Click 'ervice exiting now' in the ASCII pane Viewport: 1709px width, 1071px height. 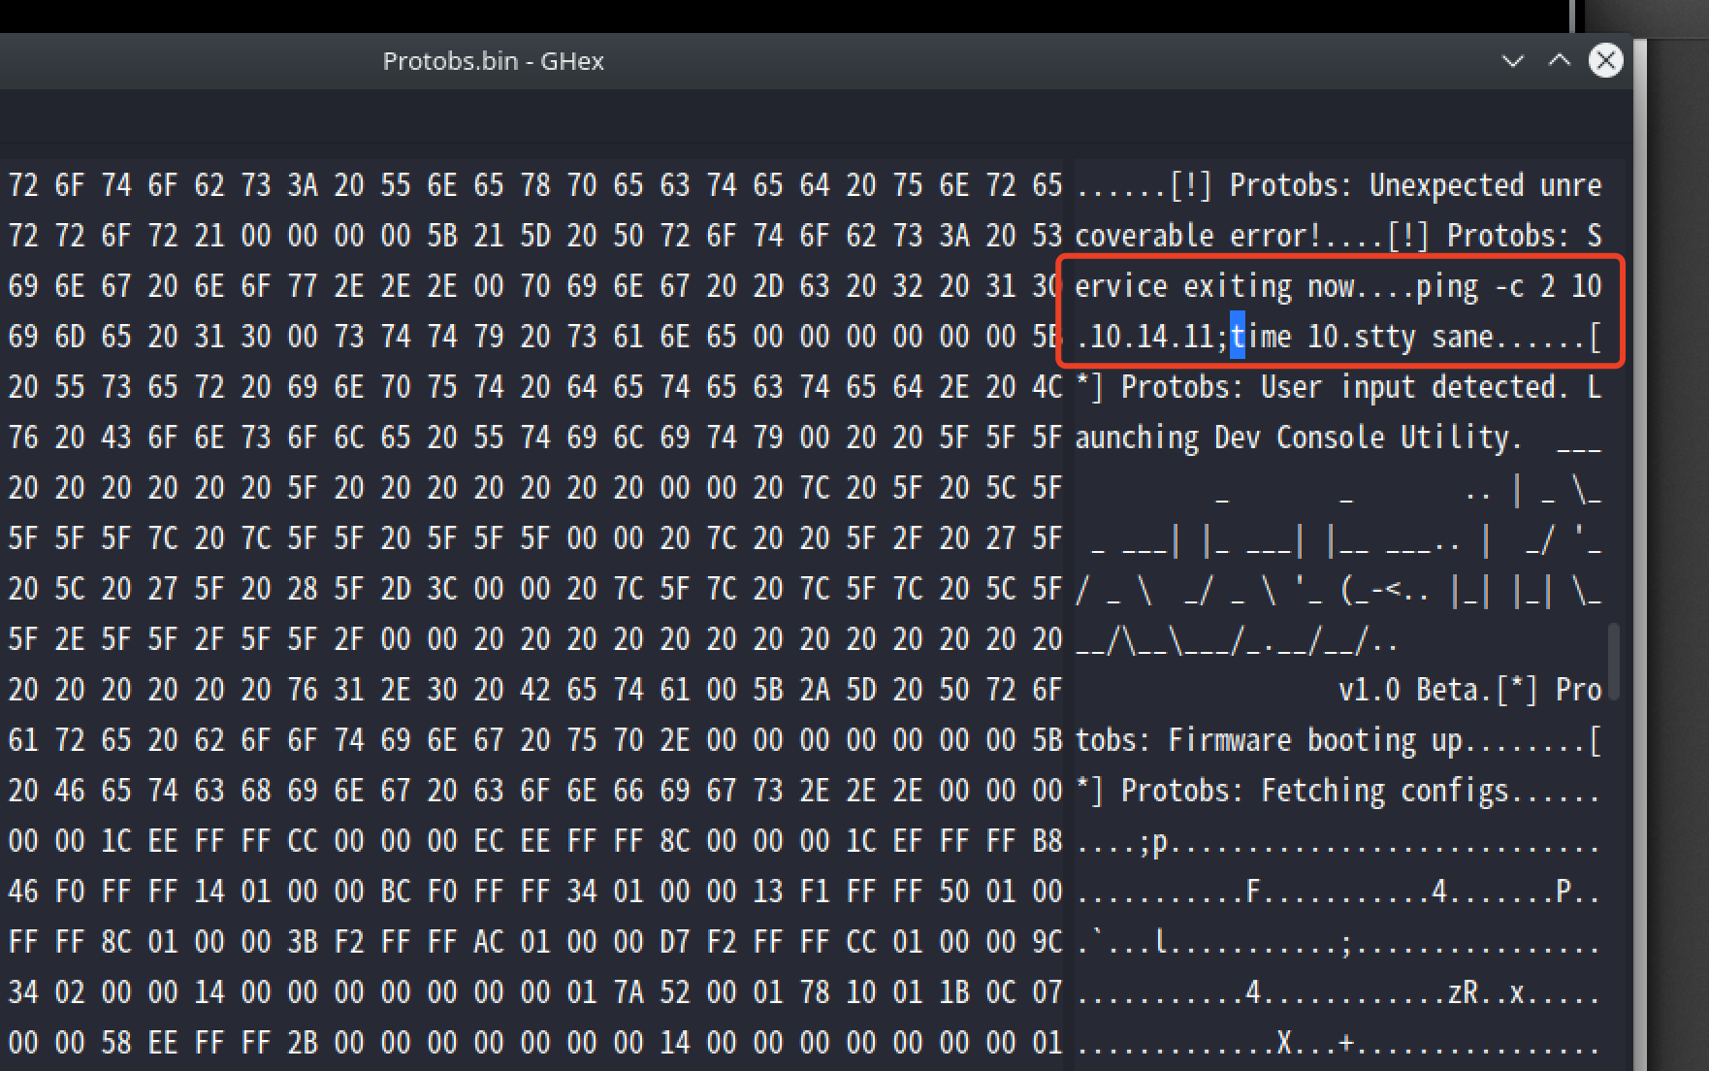coord(1214,286)
